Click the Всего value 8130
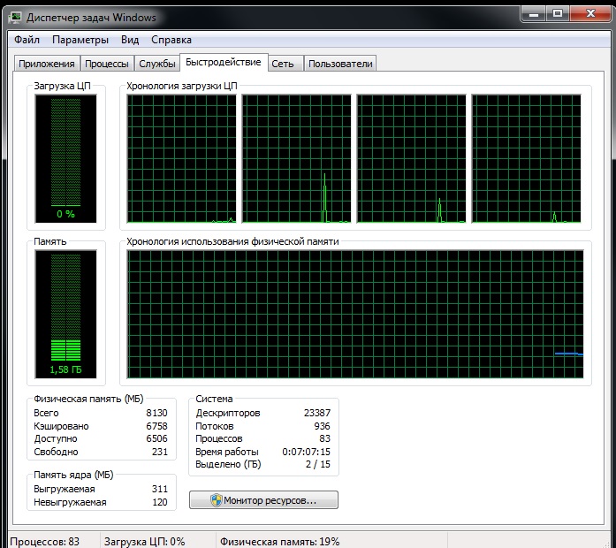The width and height of the screenshot is (616, 548). click(x=156, y=413)
